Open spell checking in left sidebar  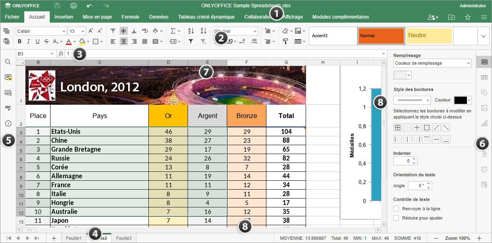pyautogui.click(x=8, y=108)
